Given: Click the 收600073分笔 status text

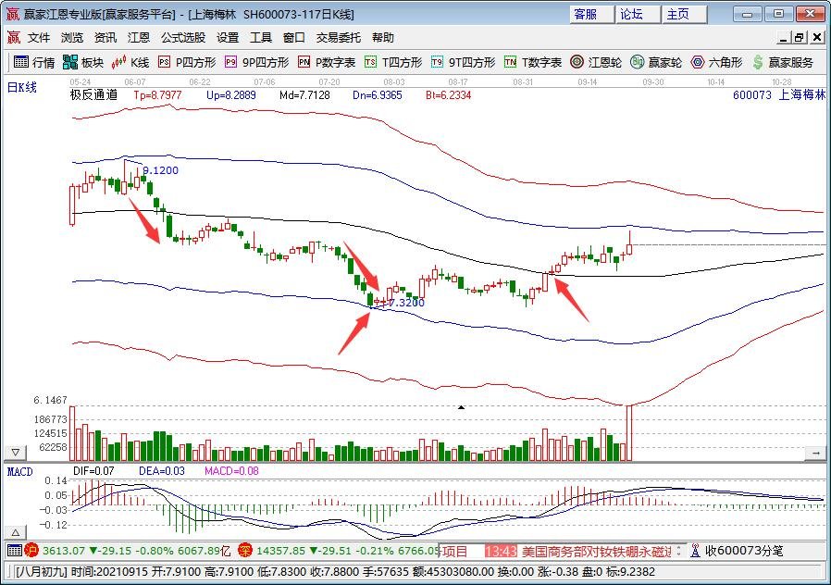Looking at the screenshot, I should coord(744,551).
